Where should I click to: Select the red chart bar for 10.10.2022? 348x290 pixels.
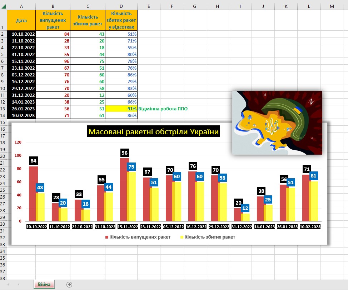(x=33, y=194)
